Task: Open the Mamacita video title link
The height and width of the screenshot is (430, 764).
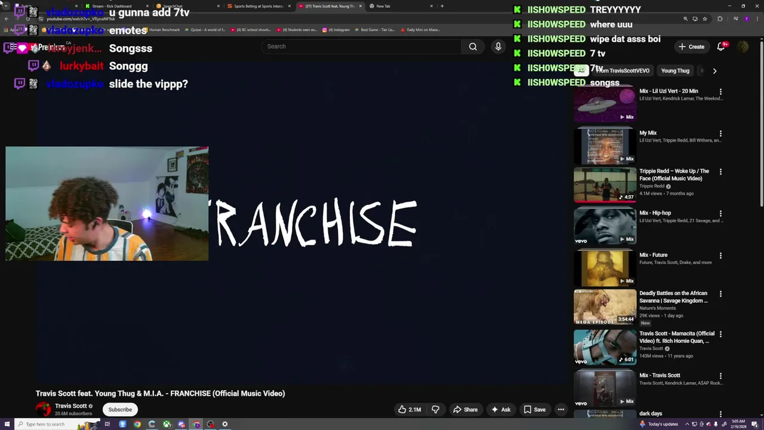Action: click(x=676, y=337)
